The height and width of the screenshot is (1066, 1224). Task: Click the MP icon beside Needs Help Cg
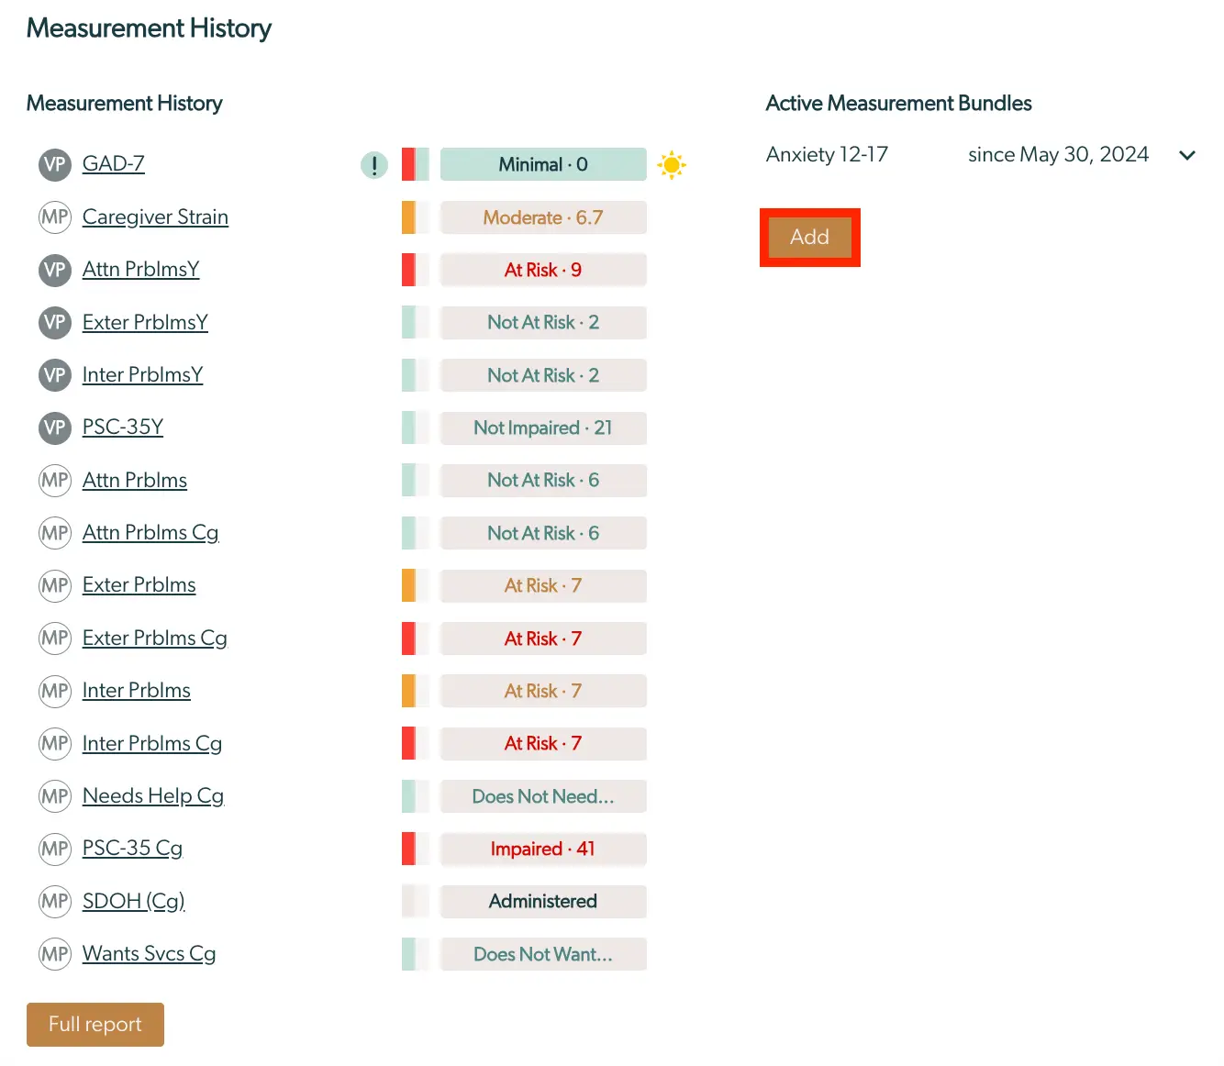54,796
